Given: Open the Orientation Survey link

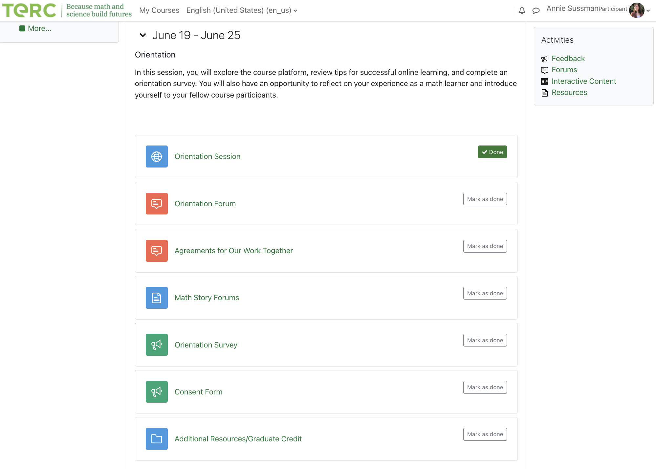Looking at the screenshot, I should (206, 345).
